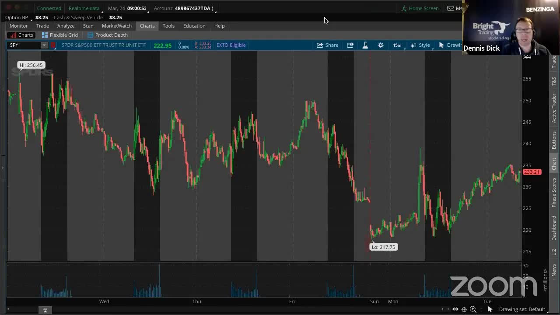Open the Active Trader side tab

coord(554,108)
